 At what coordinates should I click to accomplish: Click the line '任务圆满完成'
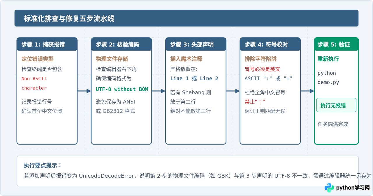pyautogui.click(x=333, y=124)
